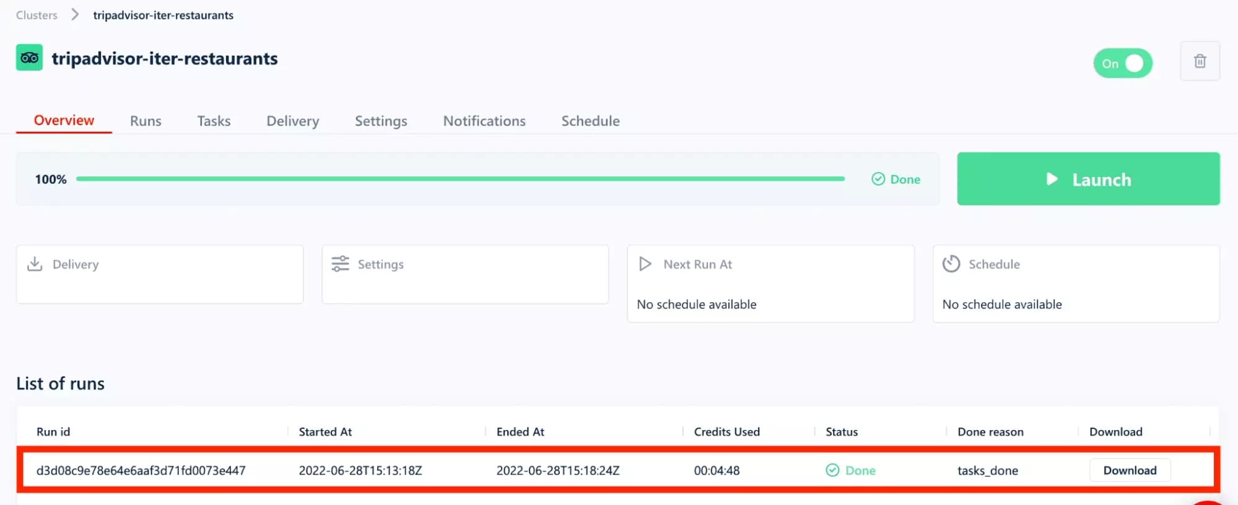This screenshot has width=1238, height=505.
Task: Switch to the Tasks tab
Action: click(214, 121)
